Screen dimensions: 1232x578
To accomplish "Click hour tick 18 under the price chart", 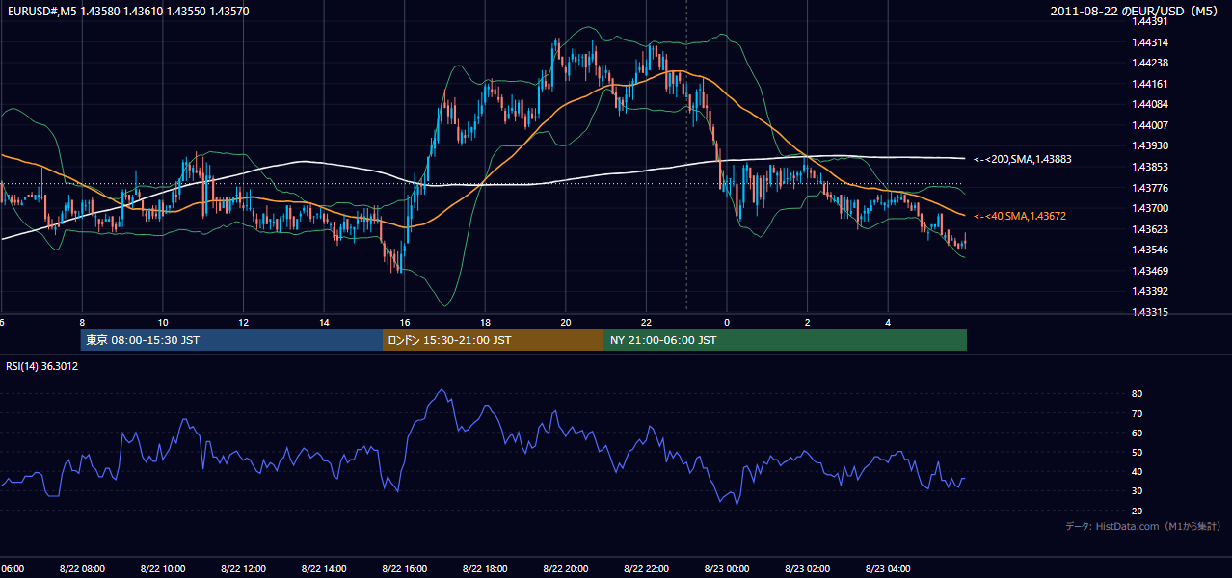I will pyautogui.click(x=485, y=322).
